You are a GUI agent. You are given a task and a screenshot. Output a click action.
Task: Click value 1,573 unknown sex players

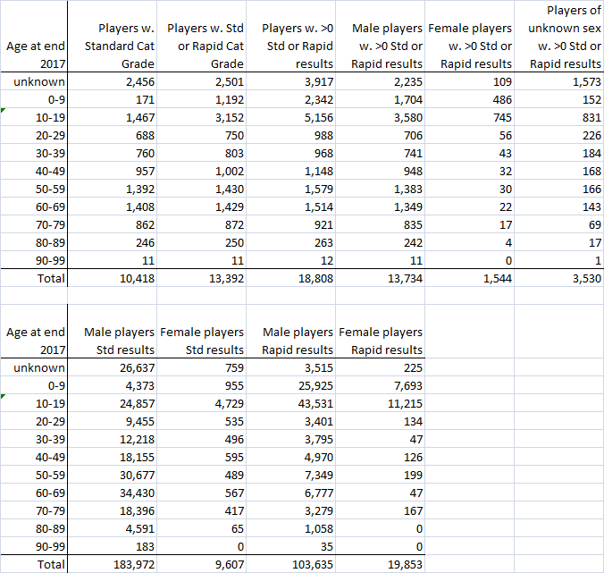tap(559, 81)
